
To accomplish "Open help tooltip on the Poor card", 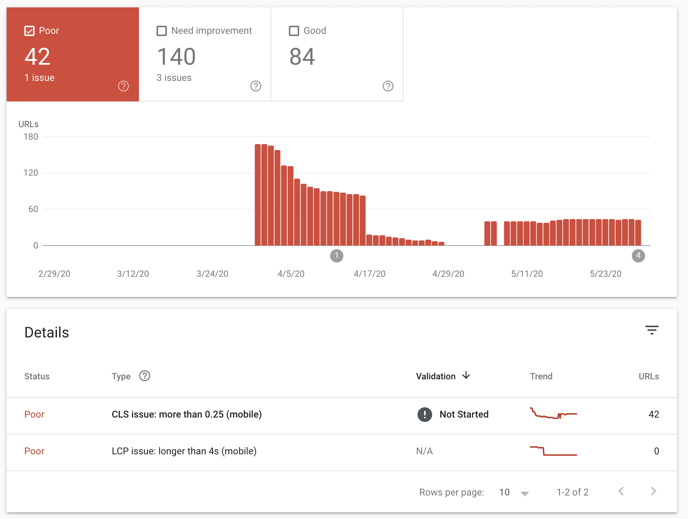I will point(123,86).
